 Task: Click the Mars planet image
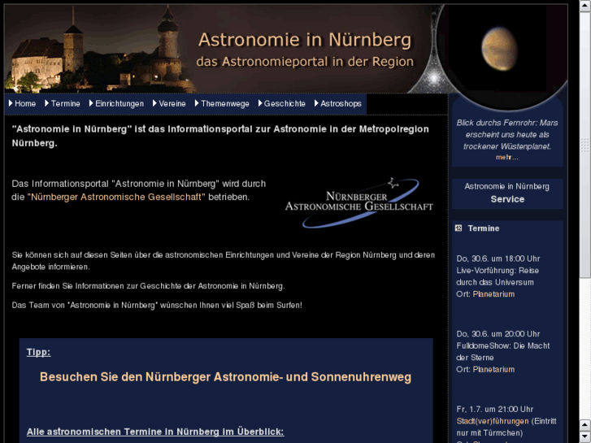click(499, 48)
